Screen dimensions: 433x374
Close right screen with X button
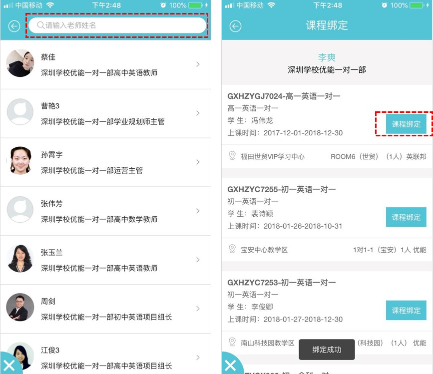coord(231,365)
